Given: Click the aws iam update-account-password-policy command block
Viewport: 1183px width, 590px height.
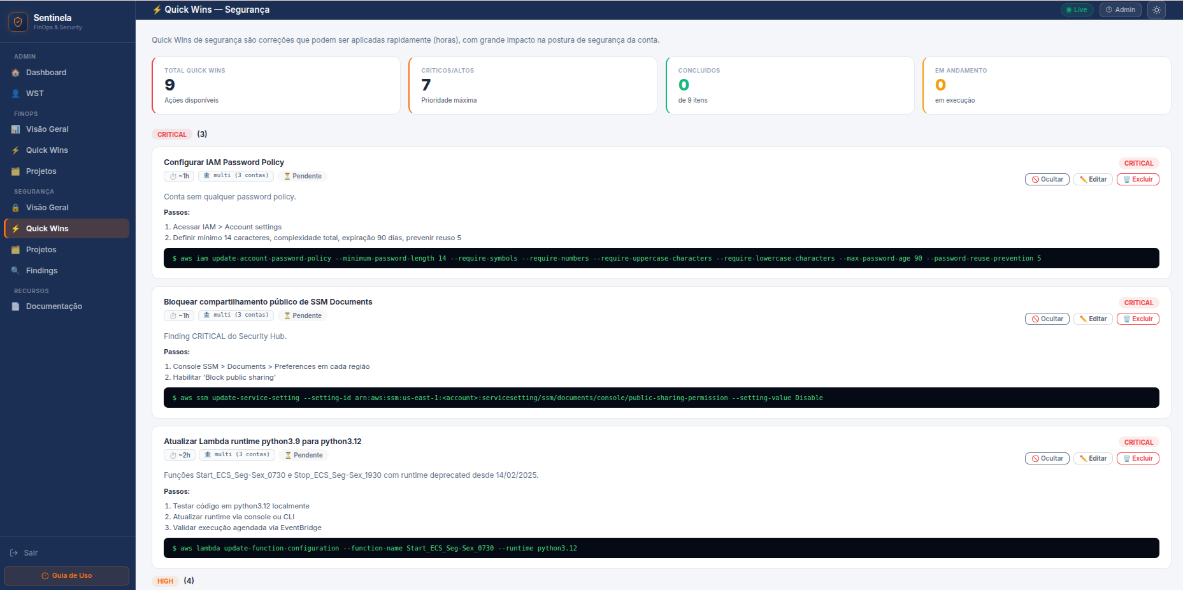Looking at the screenshot, I should click(661, 258).
